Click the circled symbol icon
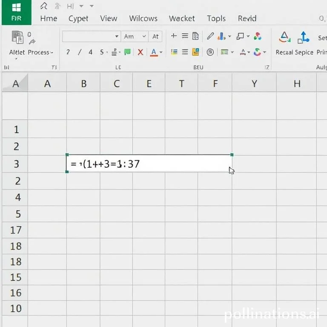The height and width of the screenshot is (327, 327). (x=210, y=52)
